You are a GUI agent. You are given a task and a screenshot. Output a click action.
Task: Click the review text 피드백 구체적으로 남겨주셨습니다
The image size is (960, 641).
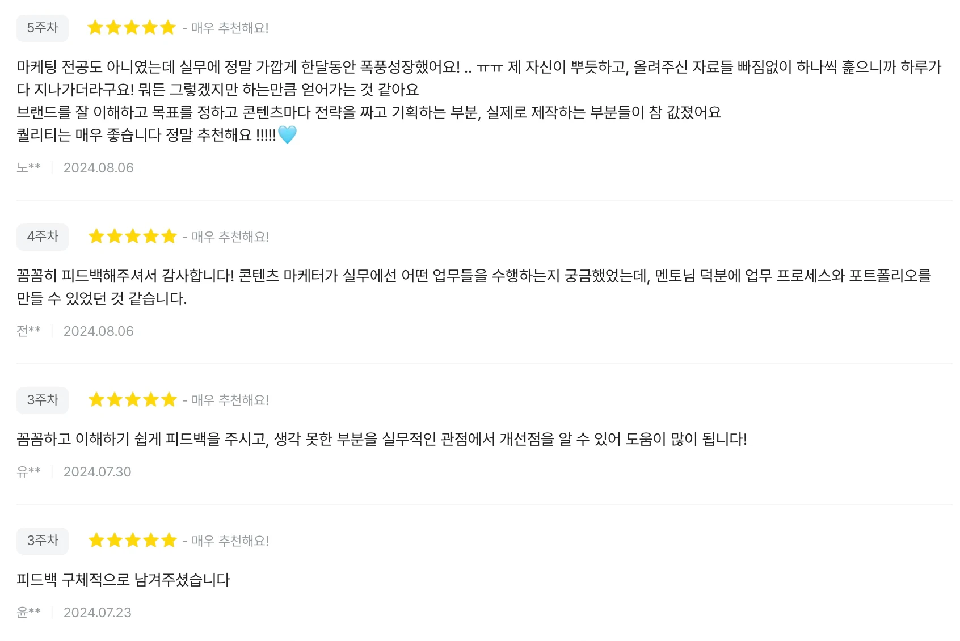pyautogui.click(x=123, y=580)
